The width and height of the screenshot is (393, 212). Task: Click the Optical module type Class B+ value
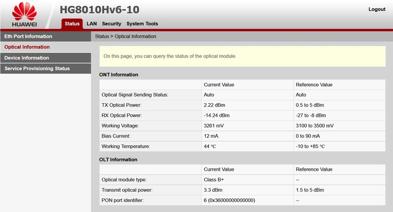pos(214,180)
